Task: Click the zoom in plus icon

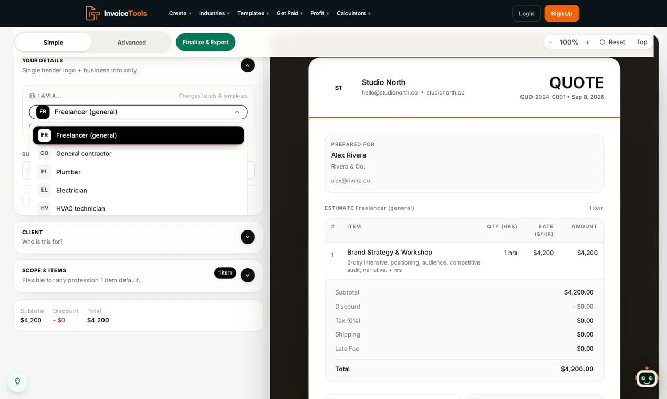Action: point(587,43)
